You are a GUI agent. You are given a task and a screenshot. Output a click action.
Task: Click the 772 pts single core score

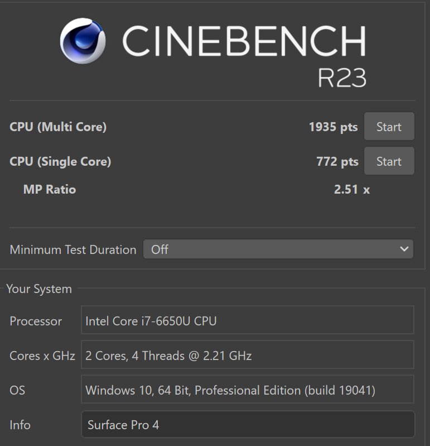(x=337, y=161)
